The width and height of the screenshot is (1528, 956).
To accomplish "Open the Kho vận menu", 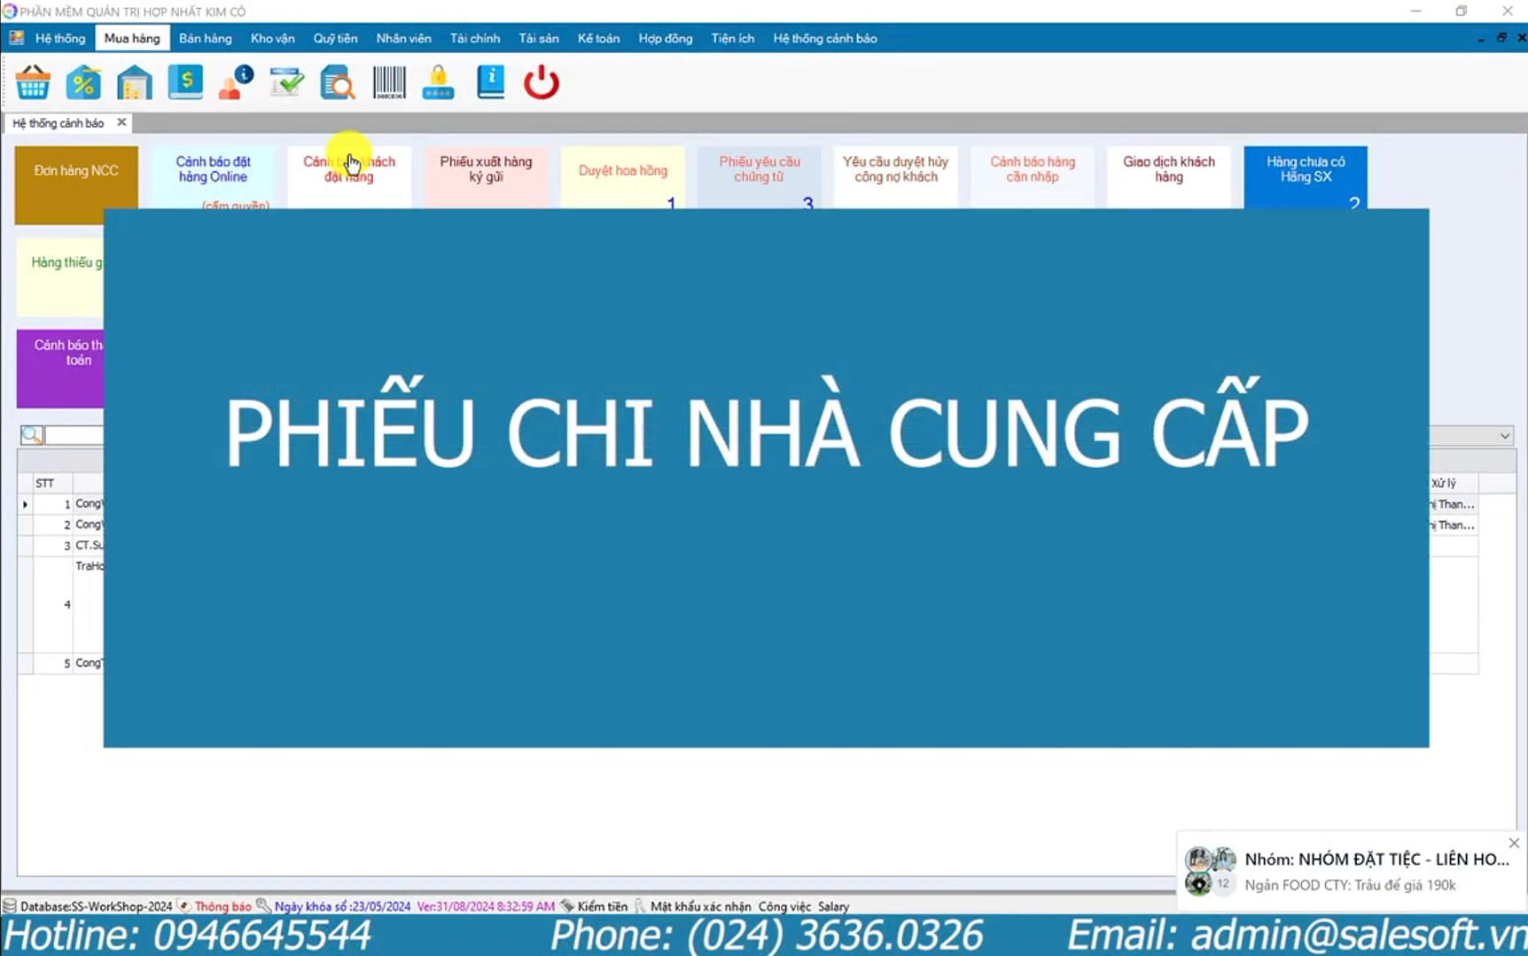I will click(272, 38).
